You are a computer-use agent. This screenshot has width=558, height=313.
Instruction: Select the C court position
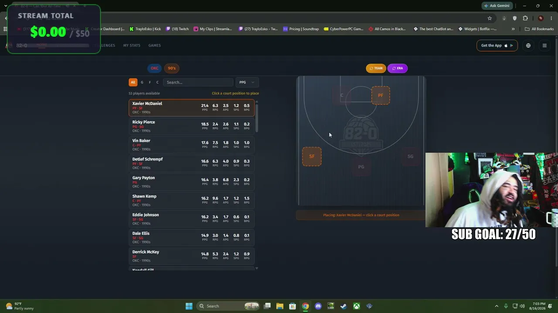[342, 95]
